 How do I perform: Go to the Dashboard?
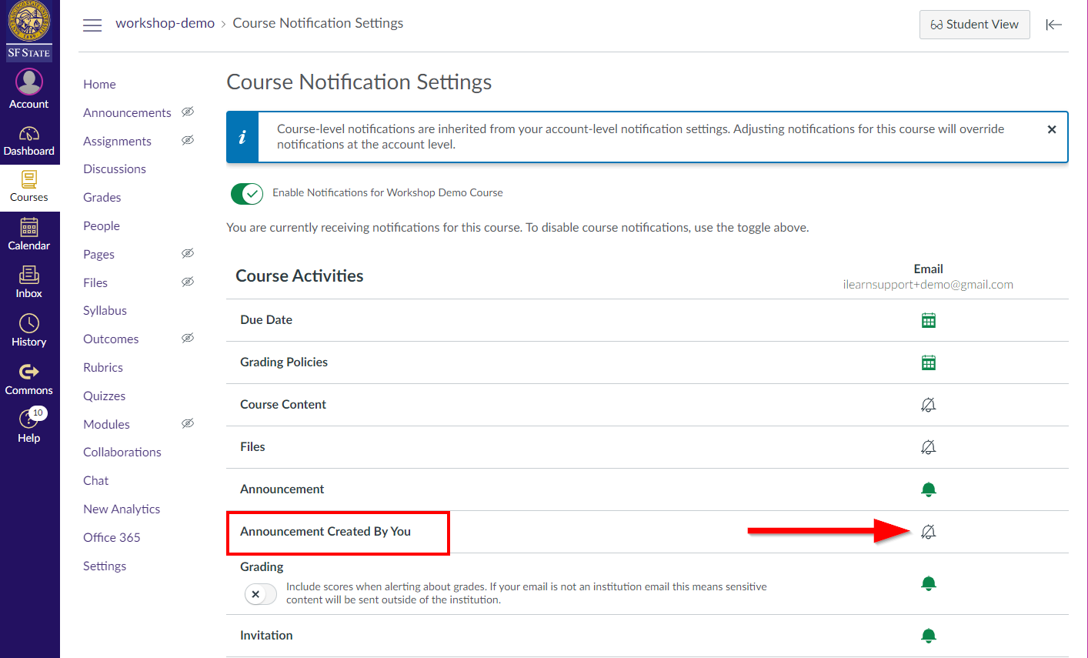pyautogui.click(x=29, y=141)
